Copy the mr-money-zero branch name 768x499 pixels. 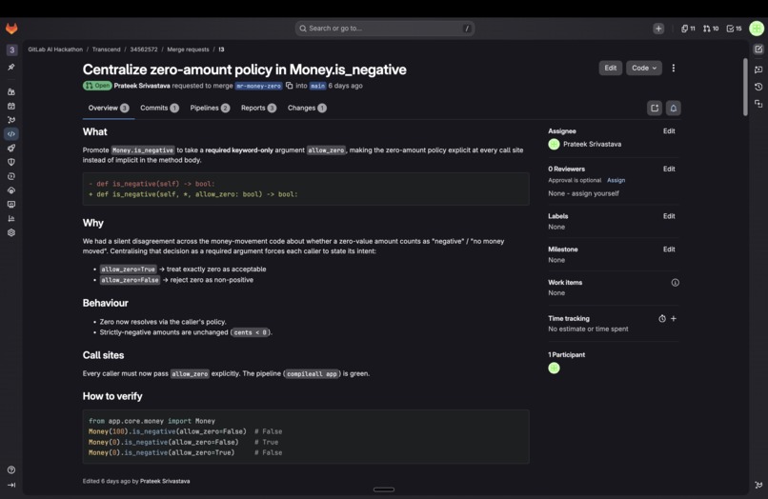[x=290, y=86]
